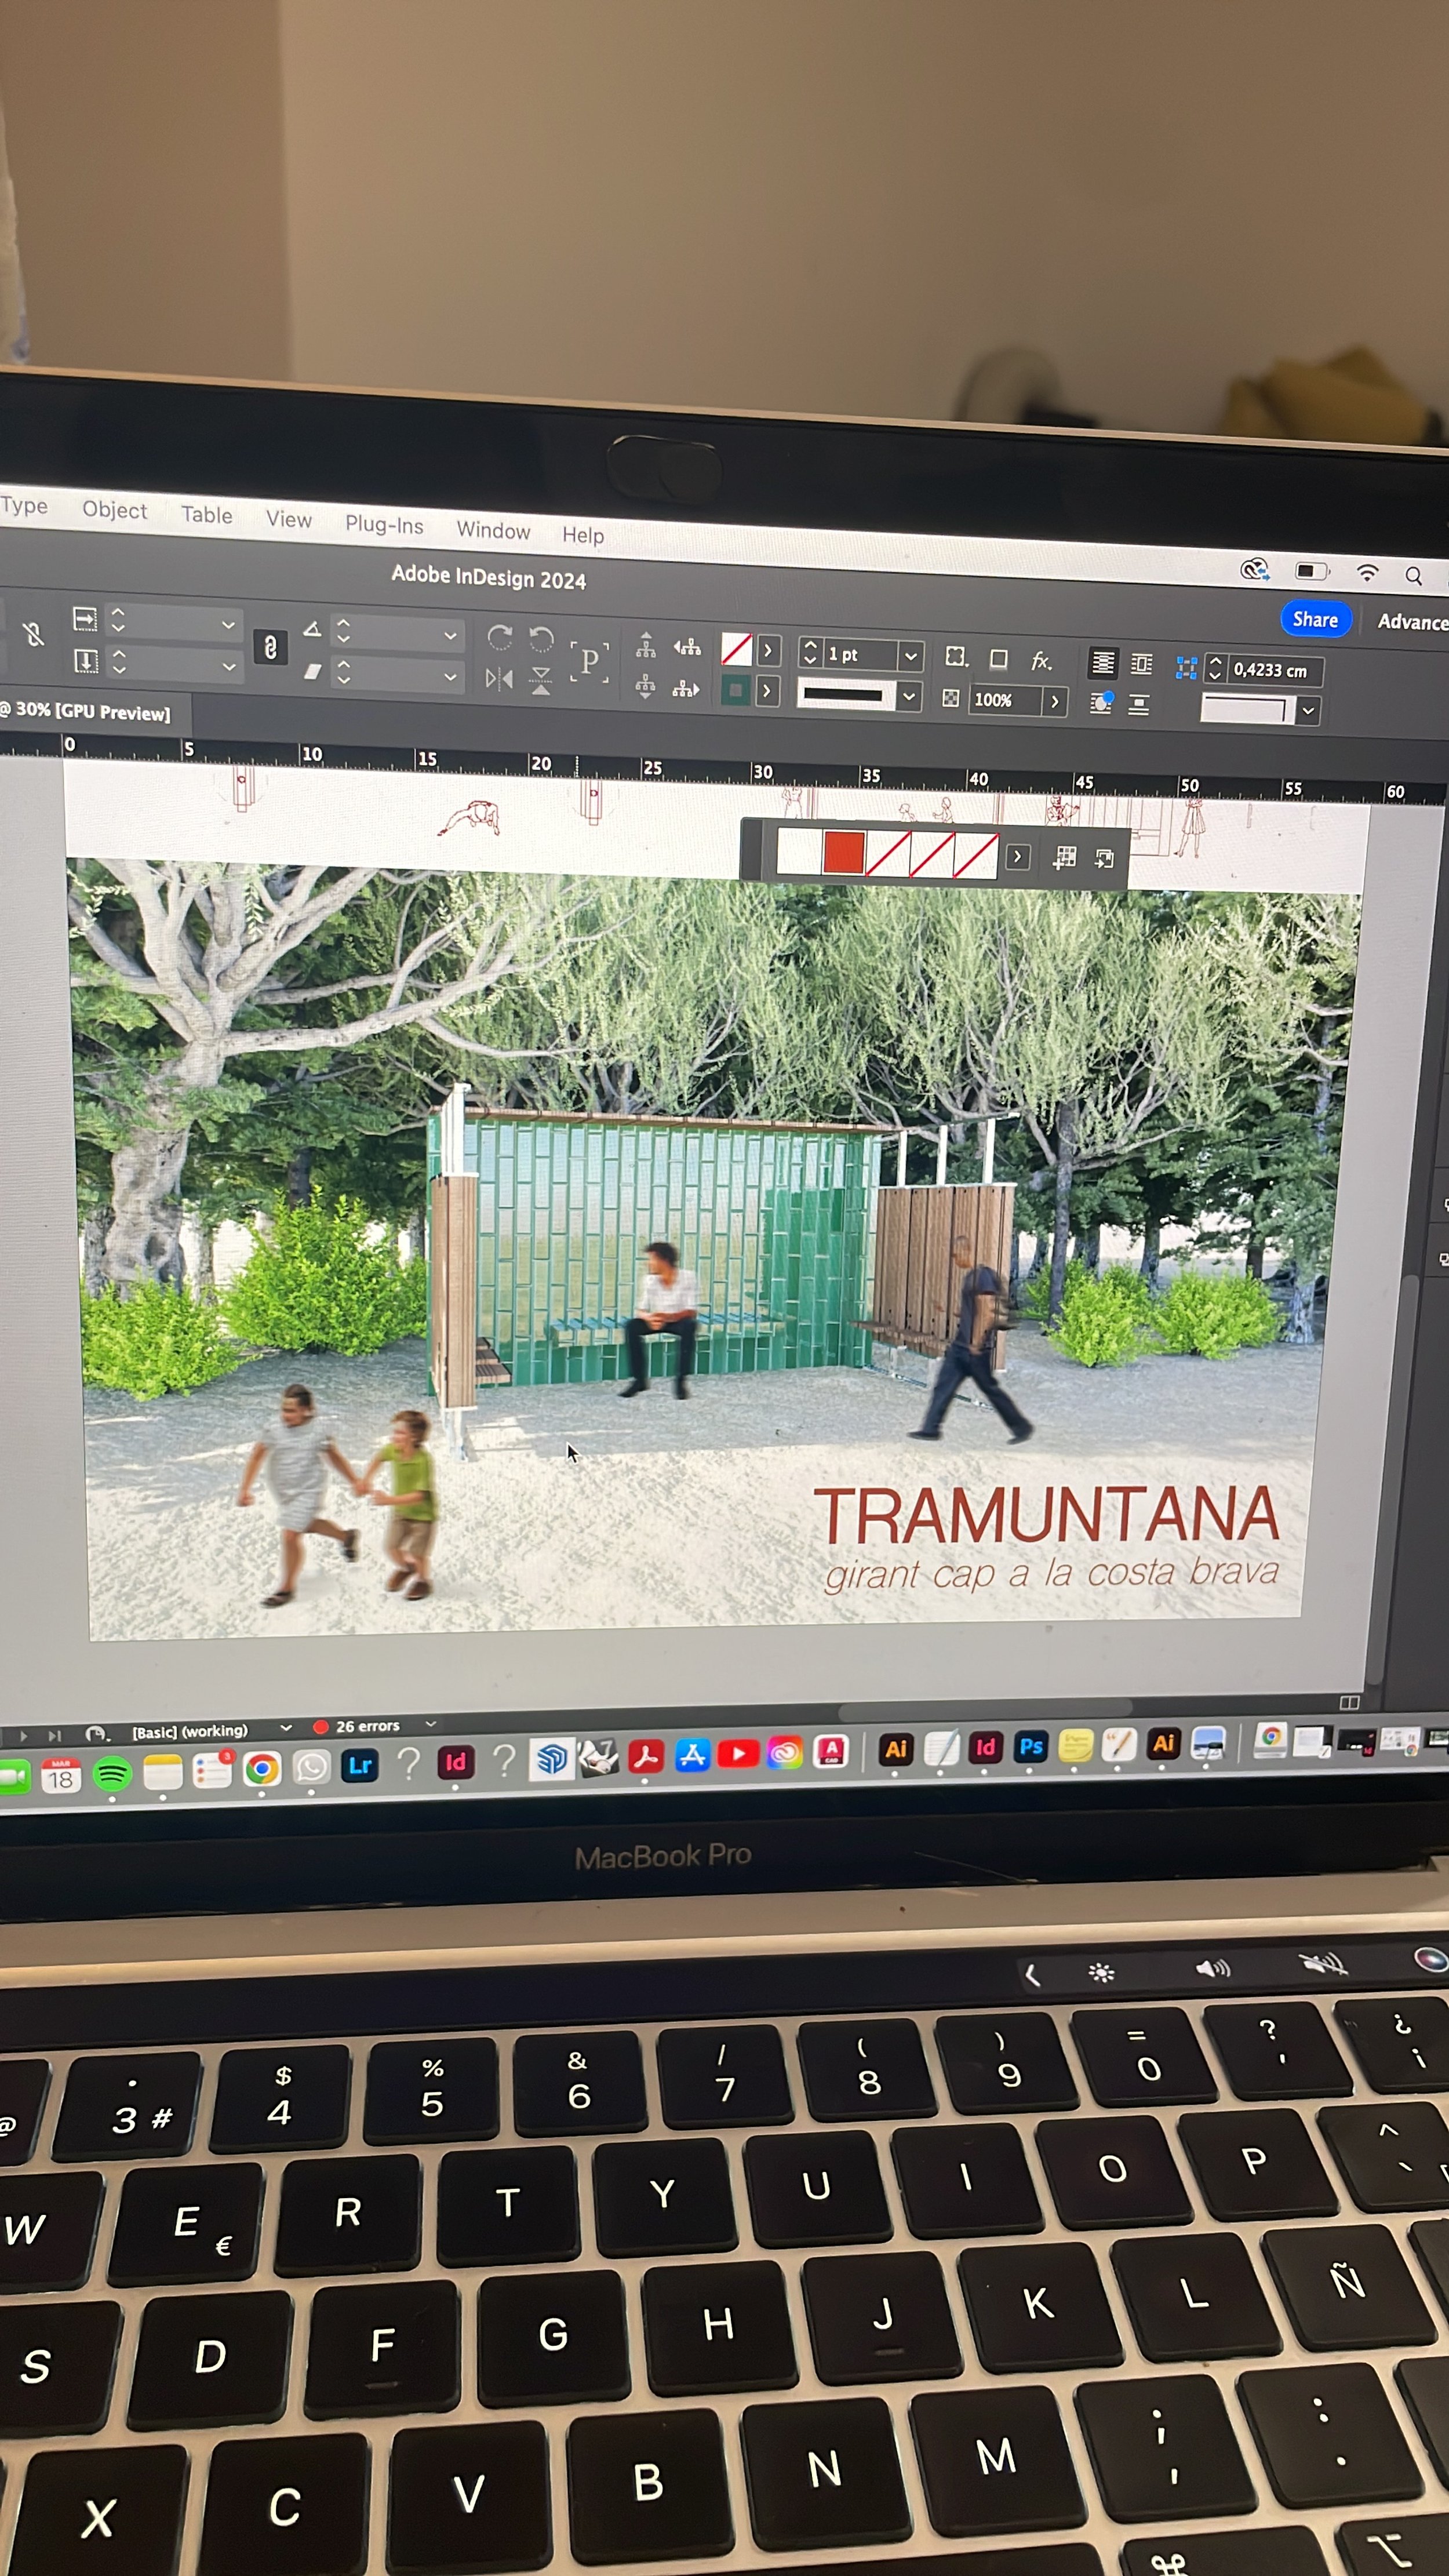The image size is (1449, 2576).
Task: Click the rotate 90° counter-clockwise icon
Action: click(541, 639)
